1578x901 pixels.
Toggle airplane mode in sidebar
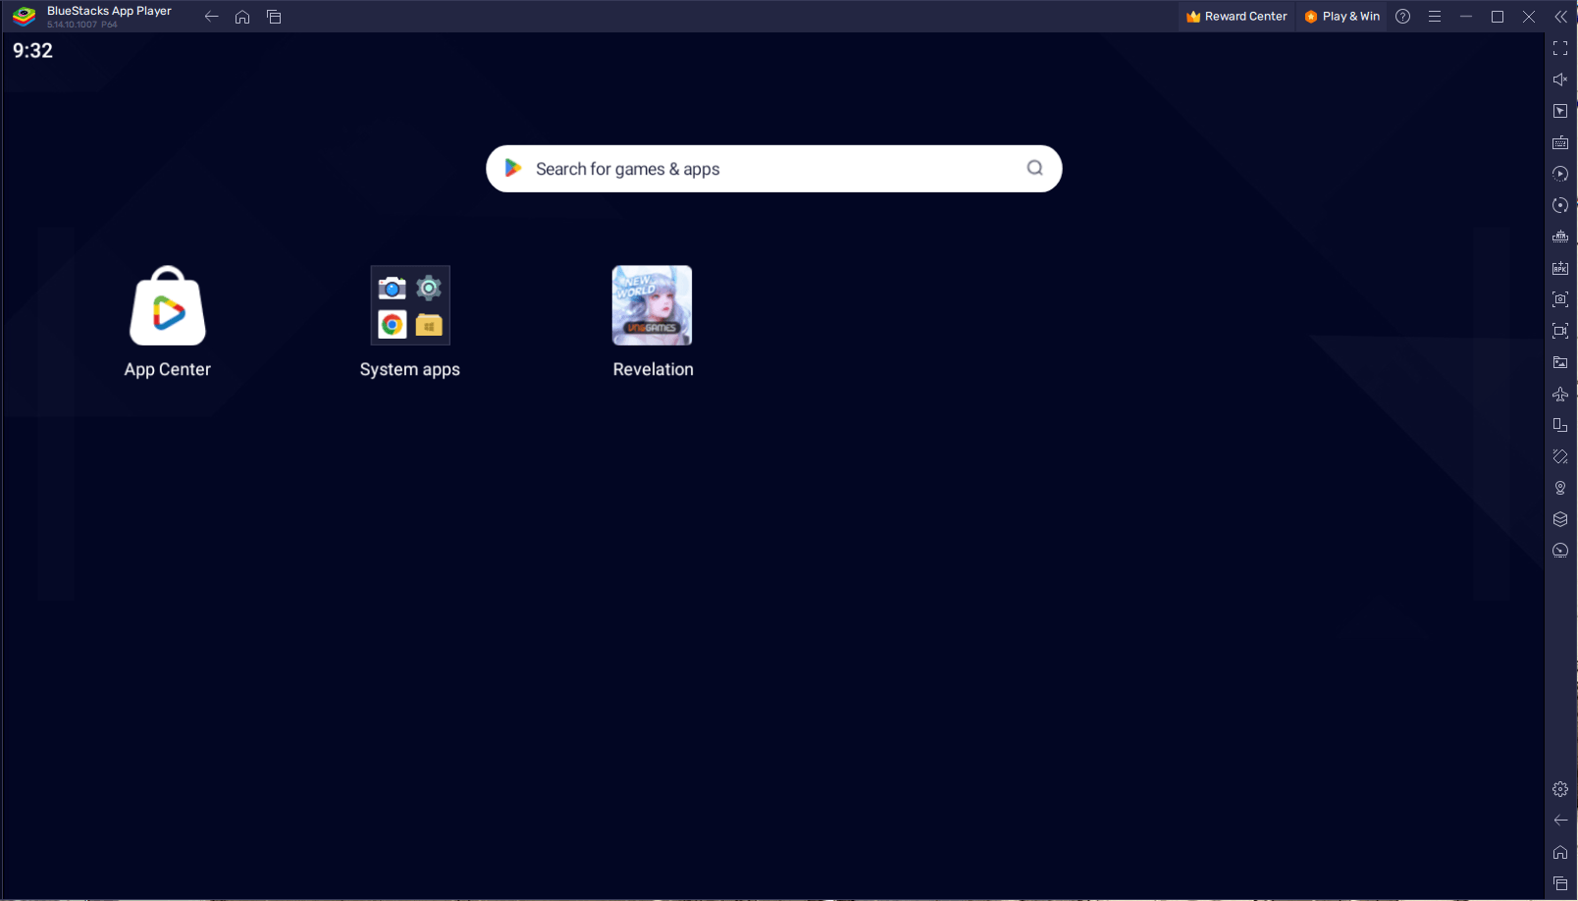coord(1560,394)
